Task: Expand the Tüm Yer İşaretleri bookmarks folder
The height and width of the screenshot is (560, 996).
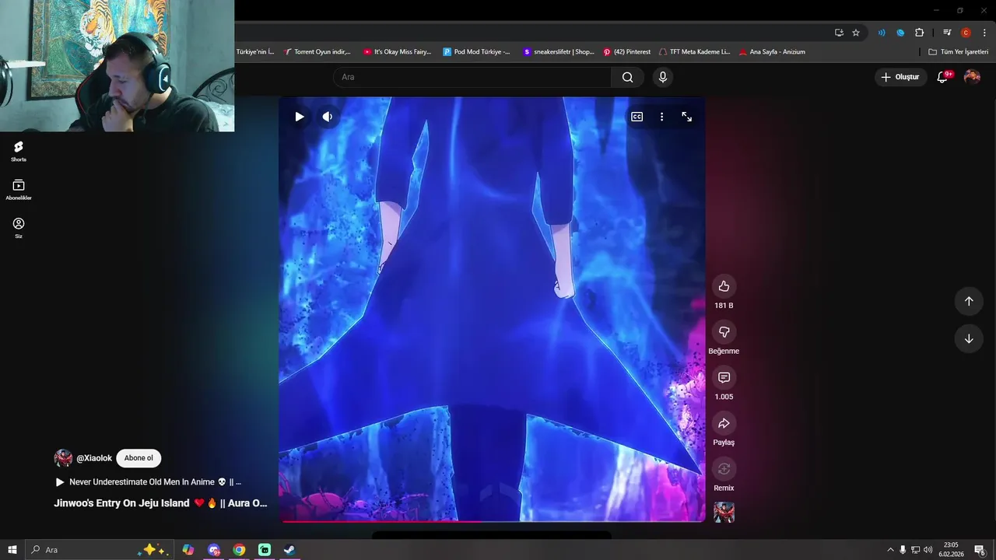Action: pos(958,52)
